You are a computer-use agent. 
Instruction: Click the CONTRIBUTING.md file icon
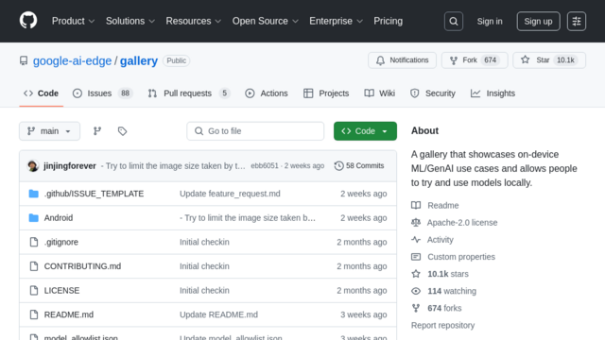coord(34,266)
